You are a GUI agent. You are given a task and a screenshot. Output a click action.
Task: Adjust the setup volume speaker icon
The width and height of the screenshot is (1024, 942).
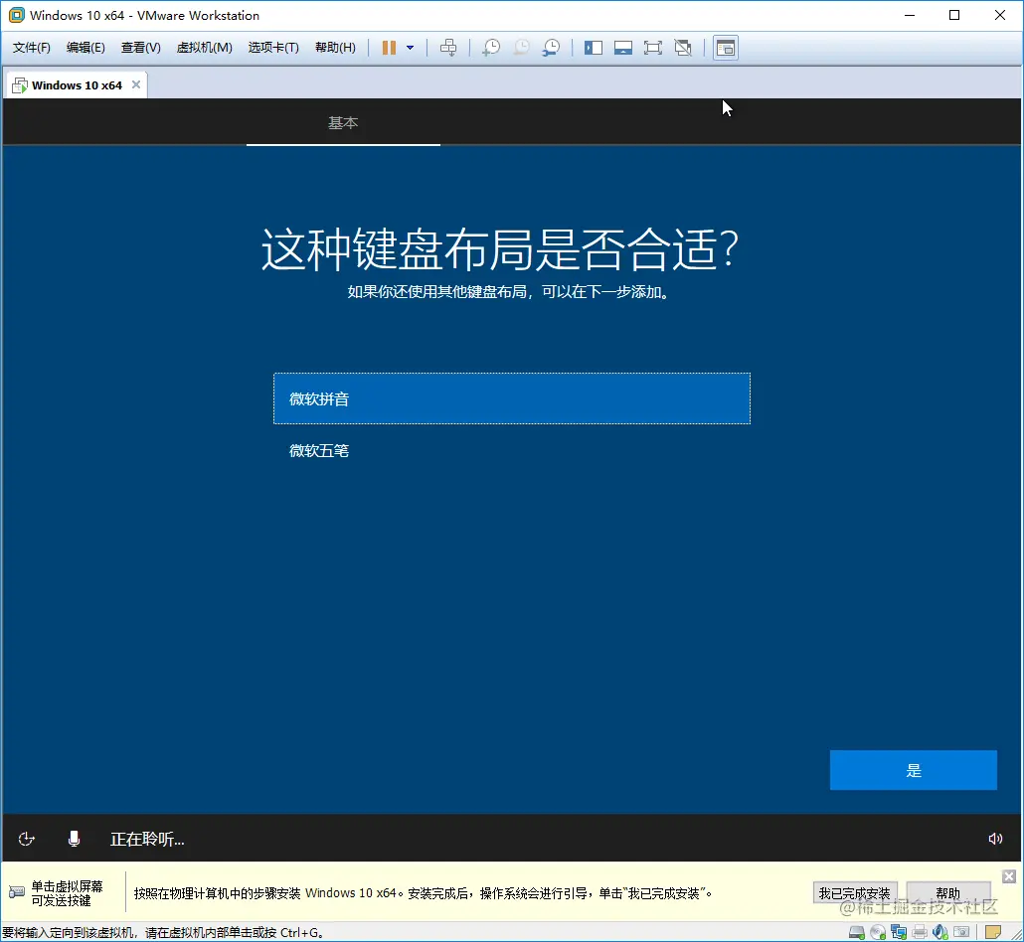(x=995, y=839)
